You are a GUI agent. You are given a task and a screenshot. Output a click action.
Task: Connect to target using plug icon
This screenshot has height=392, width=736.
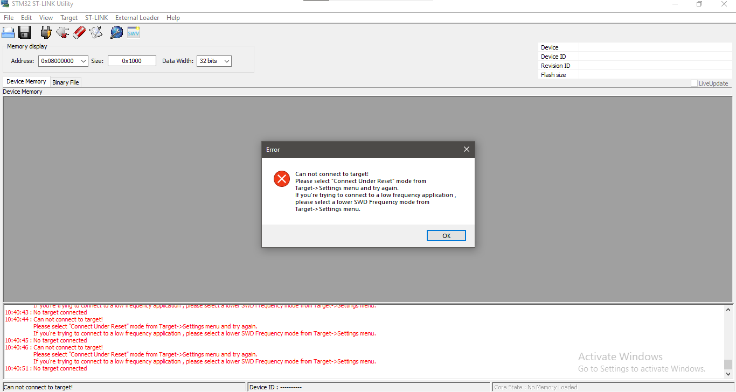46,32
